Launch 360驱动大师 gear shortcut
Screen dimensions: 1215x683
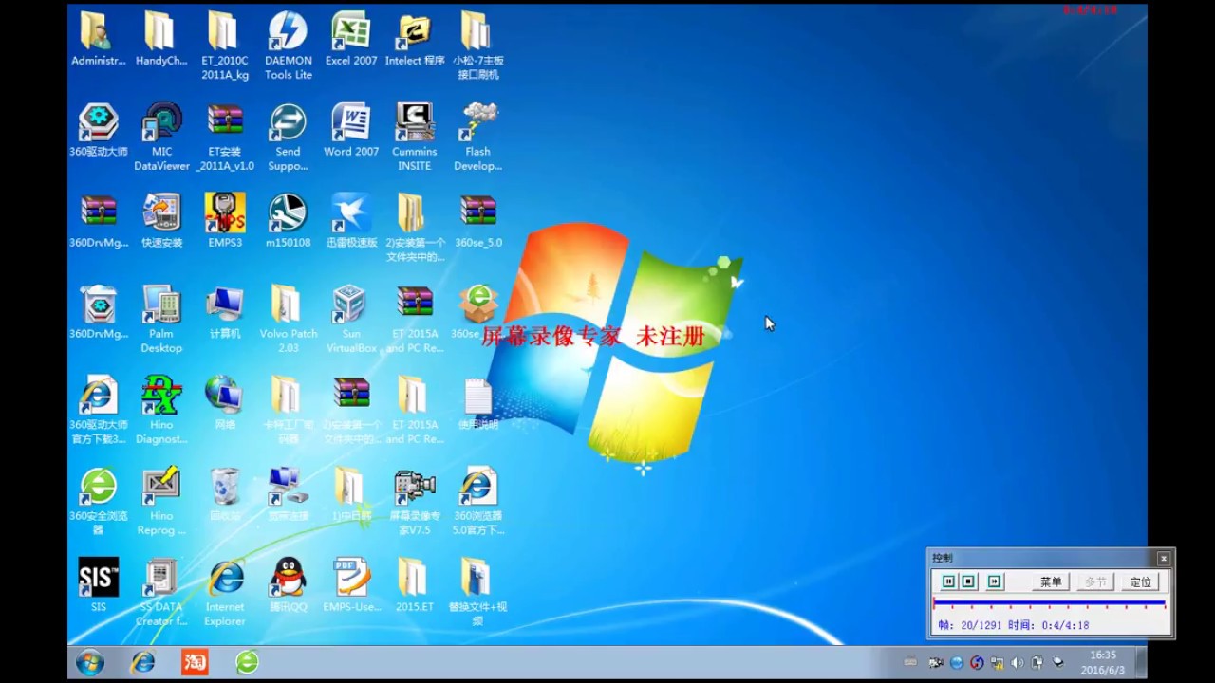tap(98, 129)
